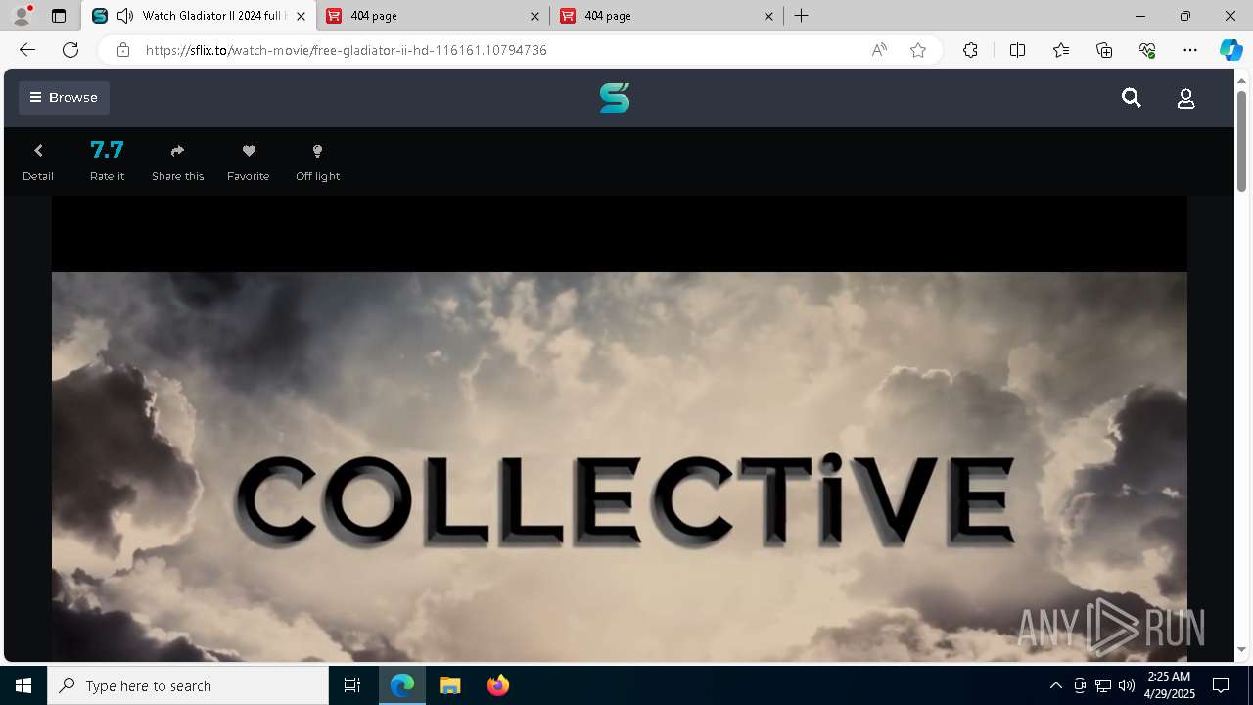This screenshot has height=705, width=1253.
Task: Open site search magnifier icon
Action: (x=1132, y=98)
